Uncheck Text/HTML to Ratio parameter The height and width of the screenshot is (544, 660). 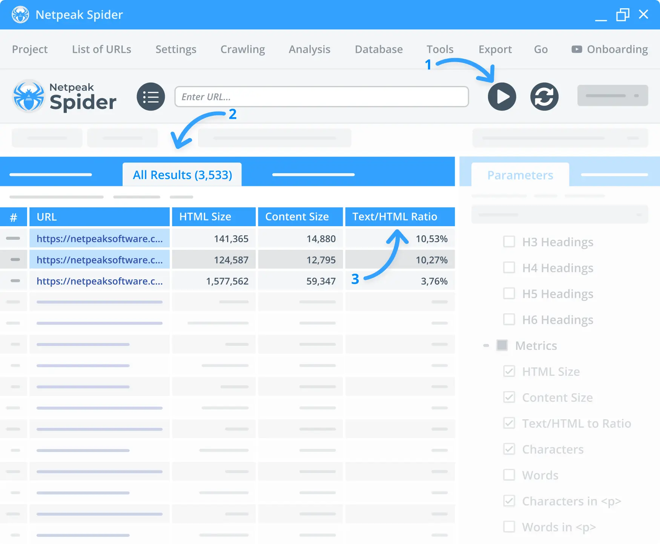click(509, 423)
